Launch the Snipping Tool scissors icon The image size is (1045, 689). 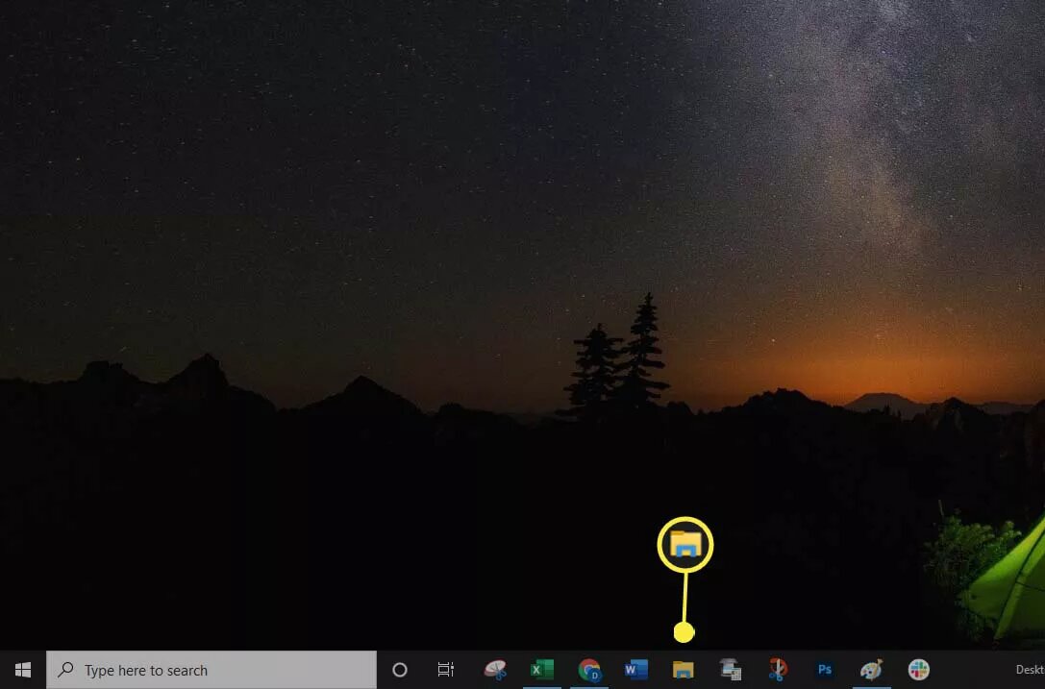coord(778,670)
